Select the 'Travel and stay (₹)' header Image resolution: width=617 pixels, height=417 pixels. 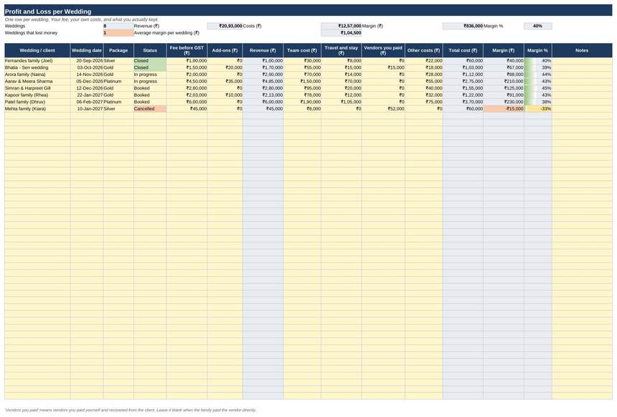click(342, 50)
